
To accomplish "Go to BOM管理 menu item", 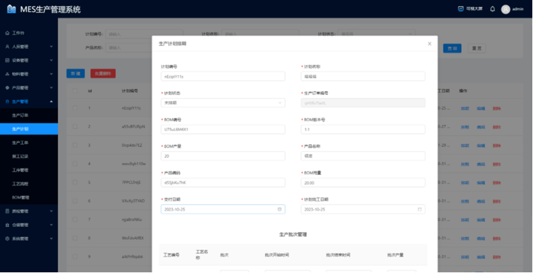I will coord(20,197).
